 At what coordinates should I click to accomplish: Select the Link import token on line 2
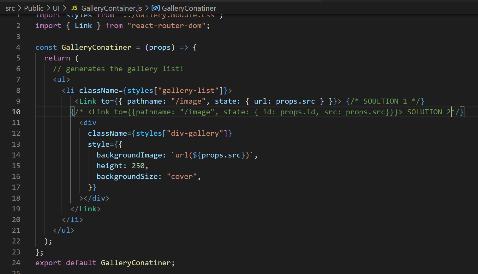(x=83, y=26)
